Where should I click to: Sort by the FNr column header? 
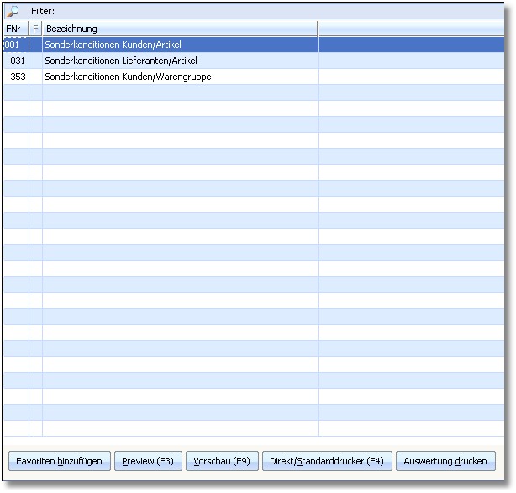(15, 29)
